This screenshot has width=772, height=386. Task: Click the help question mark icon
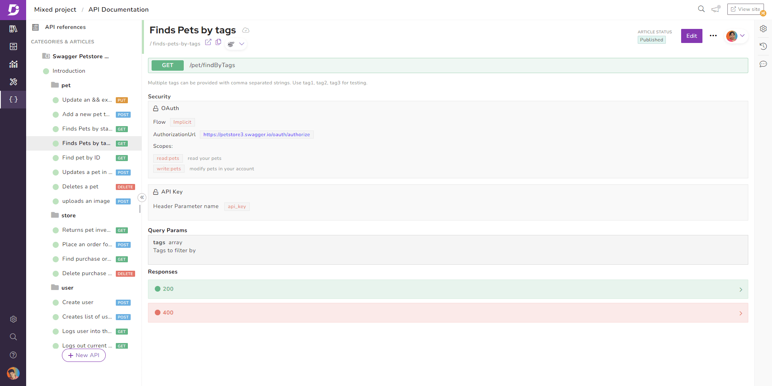click(13, 355)
